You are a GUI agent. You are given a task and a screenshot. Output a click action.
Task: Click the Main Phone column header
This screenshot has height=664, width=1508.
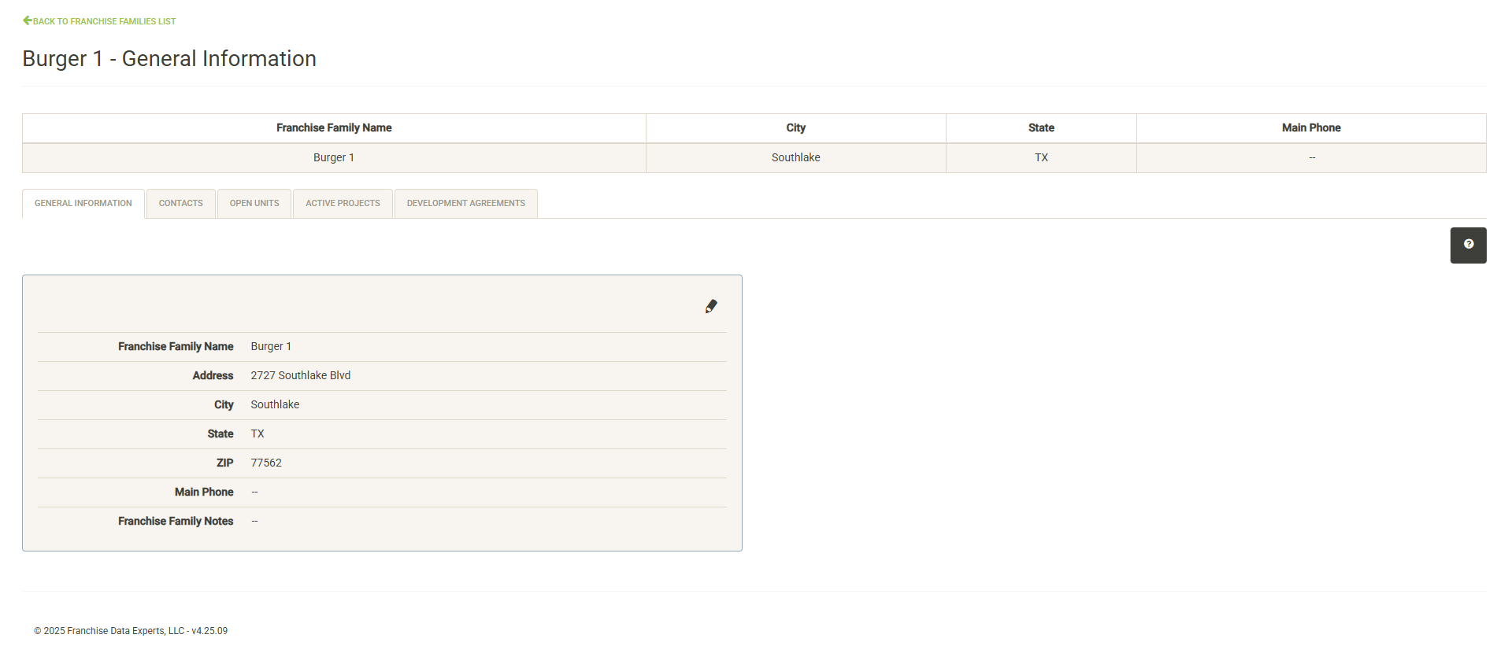click(x=1310, y=128)
